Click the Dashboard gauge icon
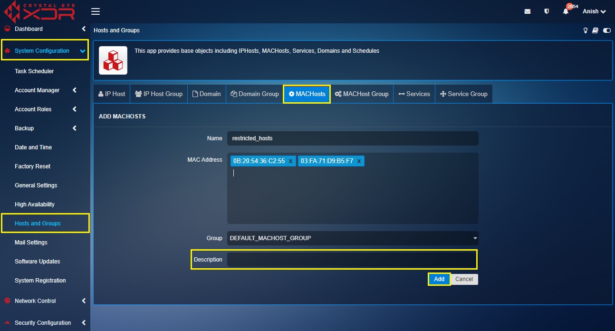 click(7, 29)
